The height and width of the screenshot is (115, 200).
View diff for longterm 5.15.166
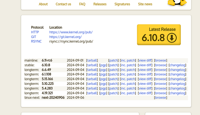coord(145,79)
